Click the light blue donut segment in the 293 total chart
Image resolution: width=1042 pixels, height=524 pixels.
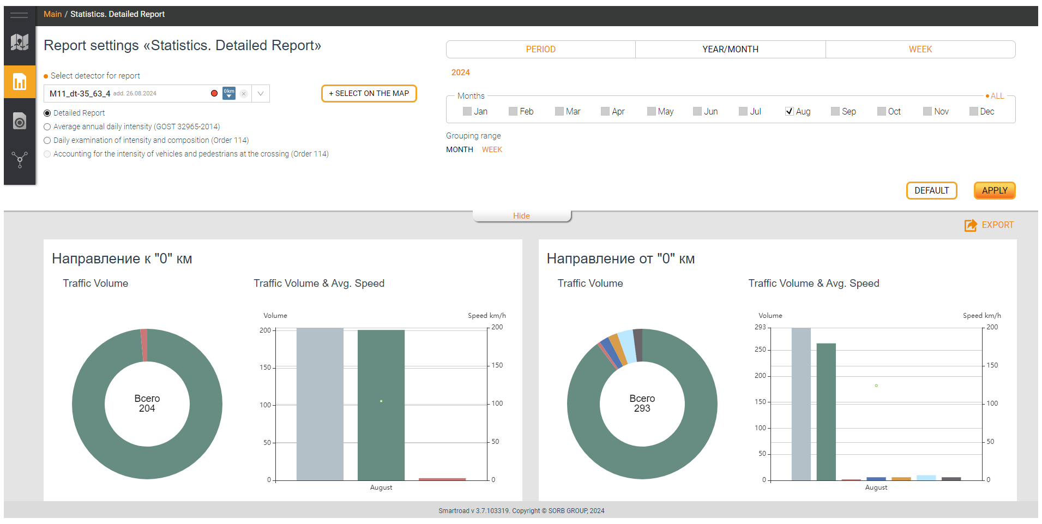628,346
